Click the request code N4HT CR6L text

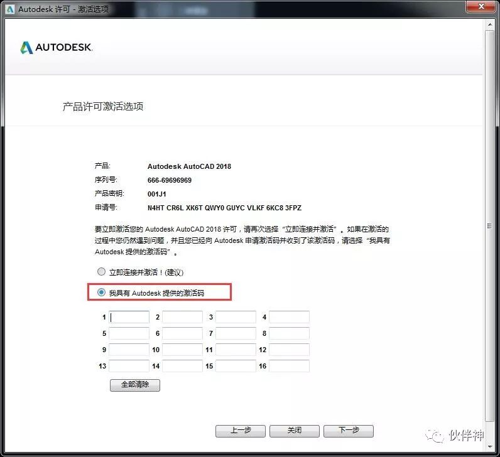[224, 208]
